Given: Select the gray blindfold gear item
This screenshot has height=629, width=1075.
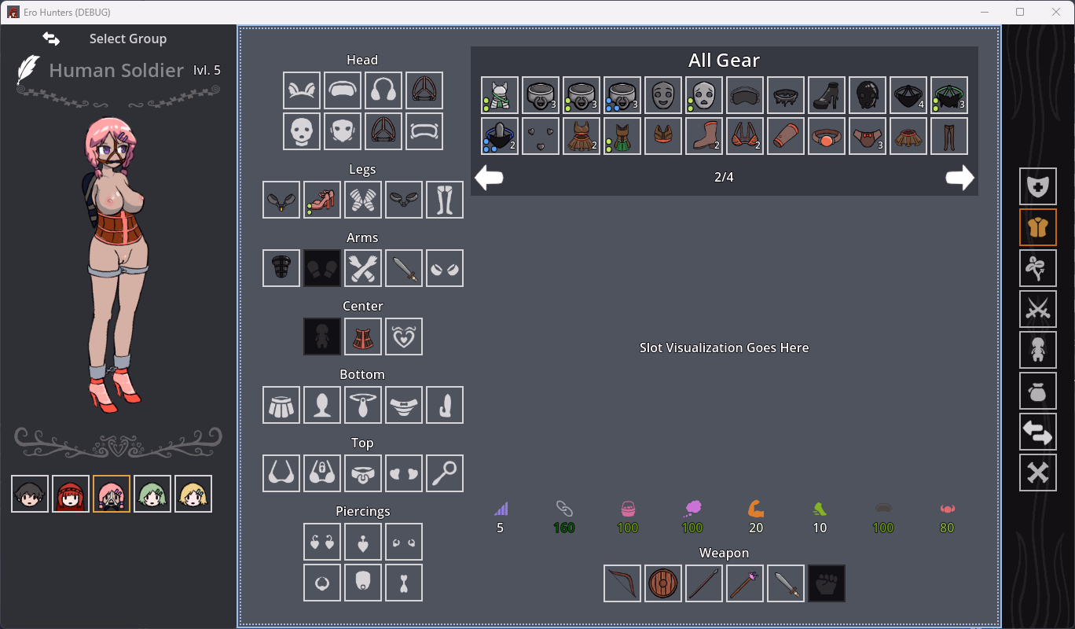Looking at the screenshot, I should [x=745, y=95].
